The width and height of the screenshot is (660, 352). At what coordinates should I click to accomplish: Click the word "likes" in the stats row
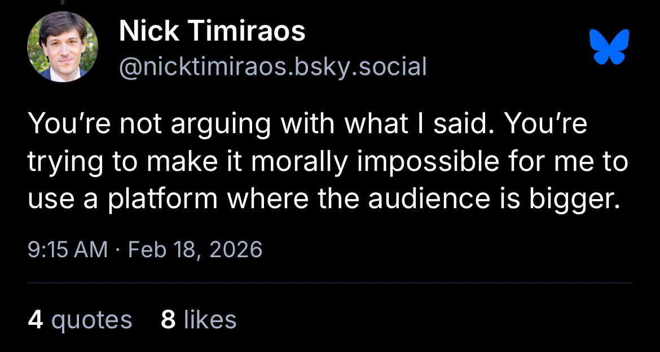(210, 320)
